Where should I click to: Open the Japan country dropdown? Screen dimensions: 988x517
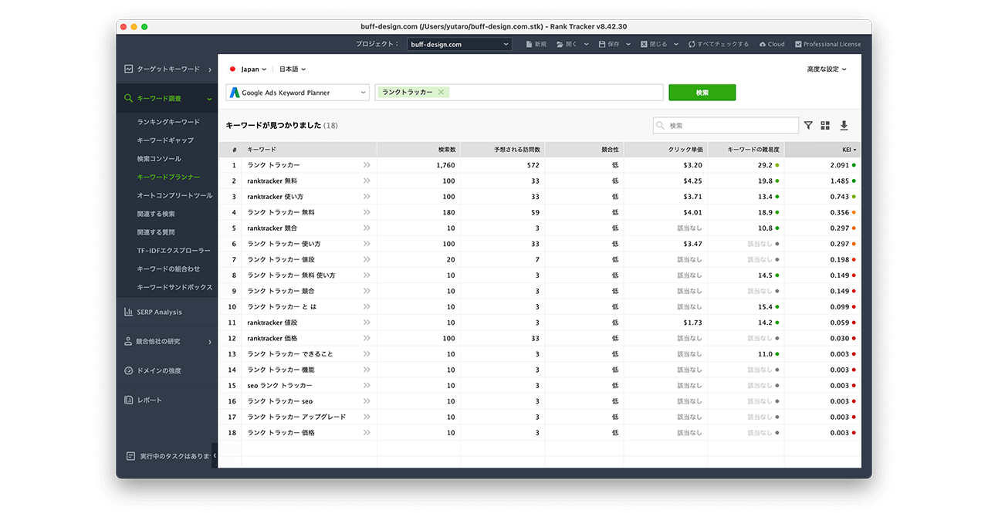[x=249, y=69]
